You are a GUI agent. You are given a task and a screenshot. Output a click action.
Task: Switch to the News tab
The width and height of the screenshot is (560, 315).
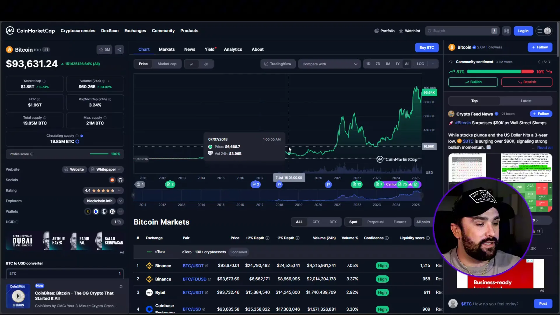[x=190, y=49]
